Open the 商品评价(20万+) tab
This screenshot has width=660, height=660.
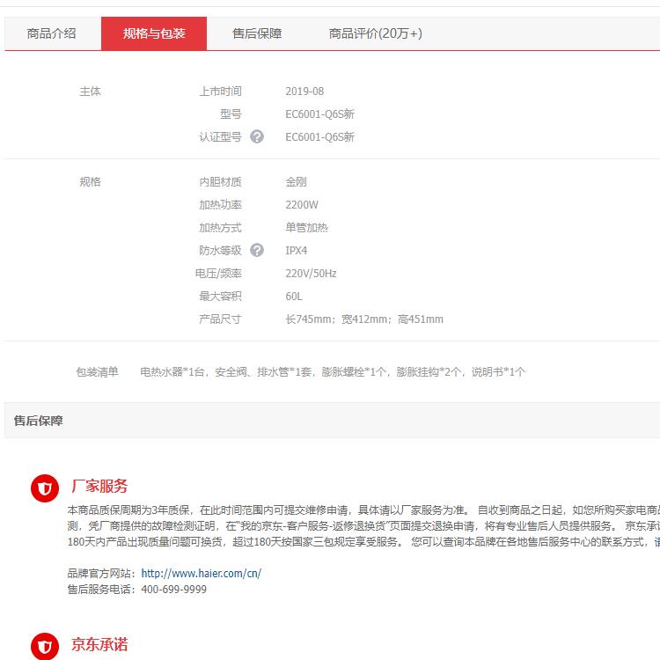click(x=375, y=33)
